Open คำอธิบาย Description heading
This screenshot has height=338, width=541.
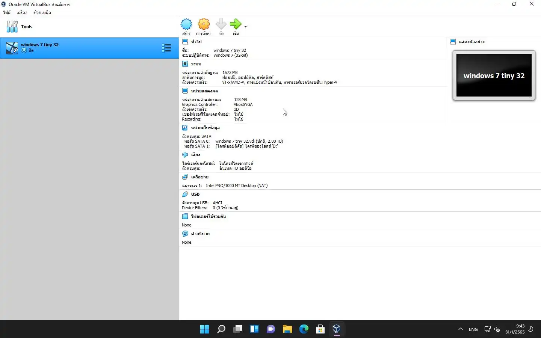click(x=200, y=234)
